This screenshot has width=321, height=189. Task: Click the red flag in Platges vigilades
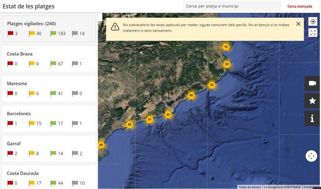[x=10, y=33]
